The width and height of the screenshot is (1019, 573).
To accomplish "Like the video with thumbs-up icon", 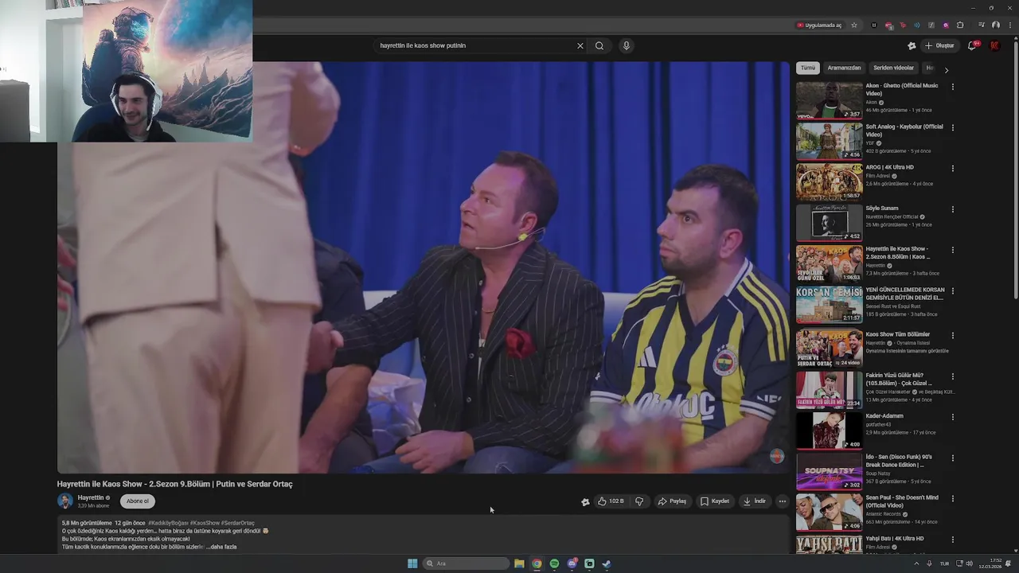I will 611,501.
